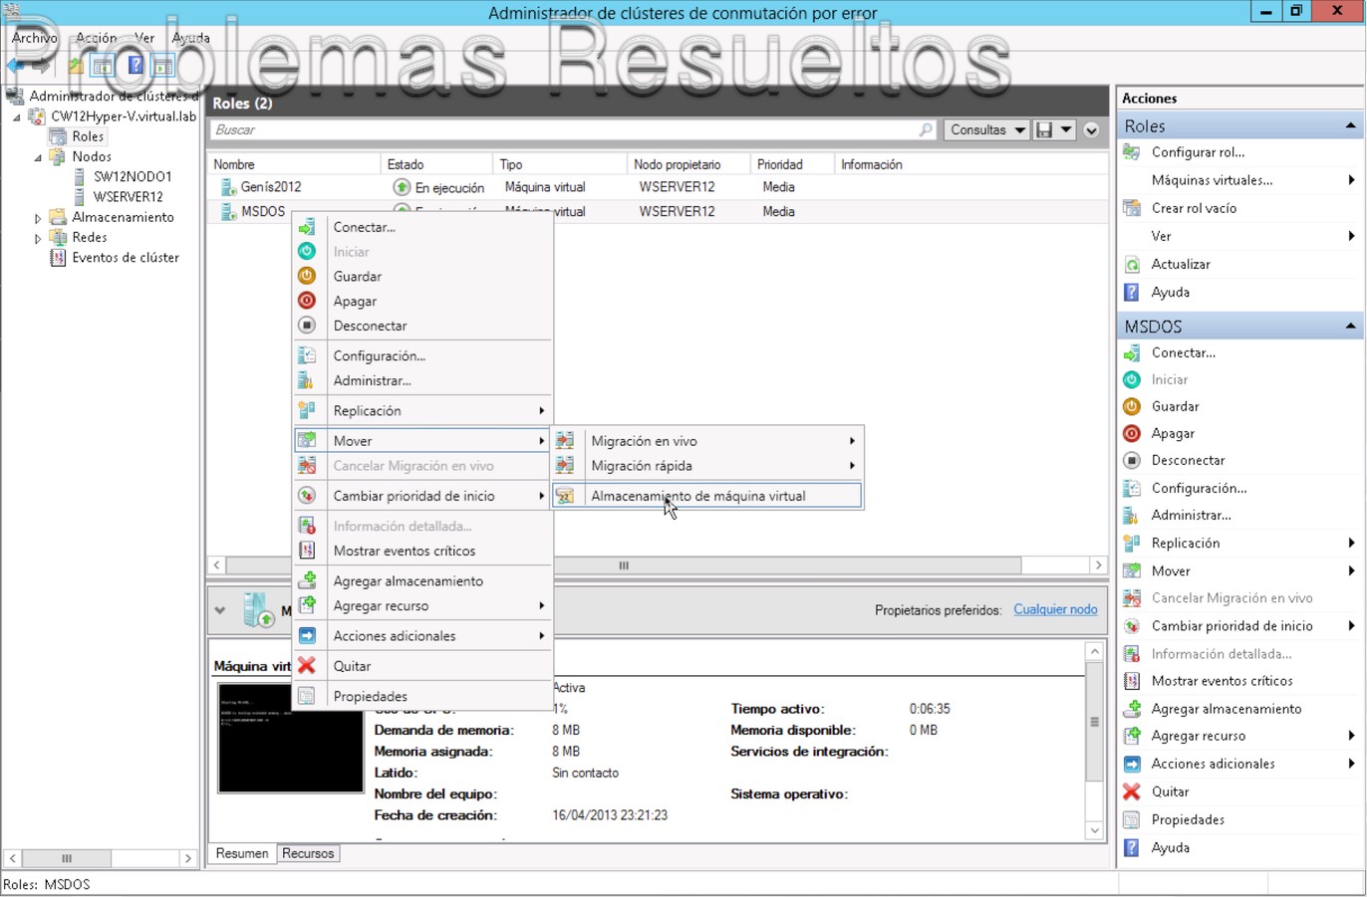Click Mostrar eventos críticos icon in context menu
Screen dimensions: 1367x897
(x=307, y=551)
